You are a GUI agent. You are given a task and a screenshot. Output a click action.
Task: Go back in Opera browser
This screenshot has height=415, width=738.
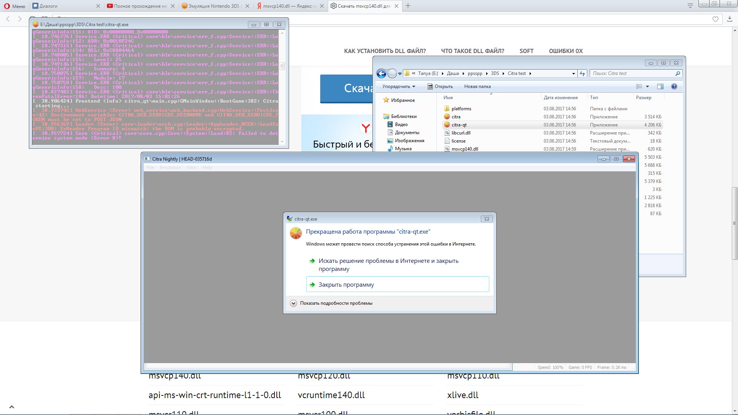click(8, 19)
